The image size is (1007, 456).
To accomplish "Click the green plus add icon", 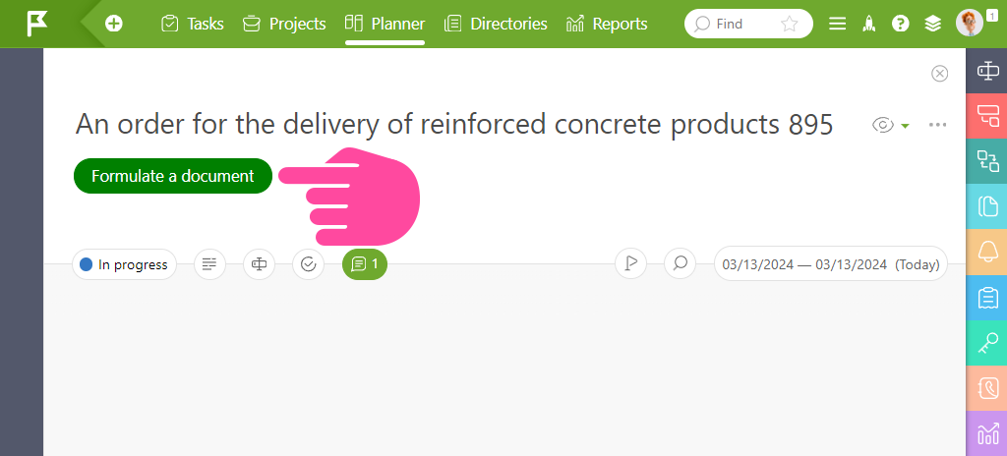I will (x=114, y=24).
